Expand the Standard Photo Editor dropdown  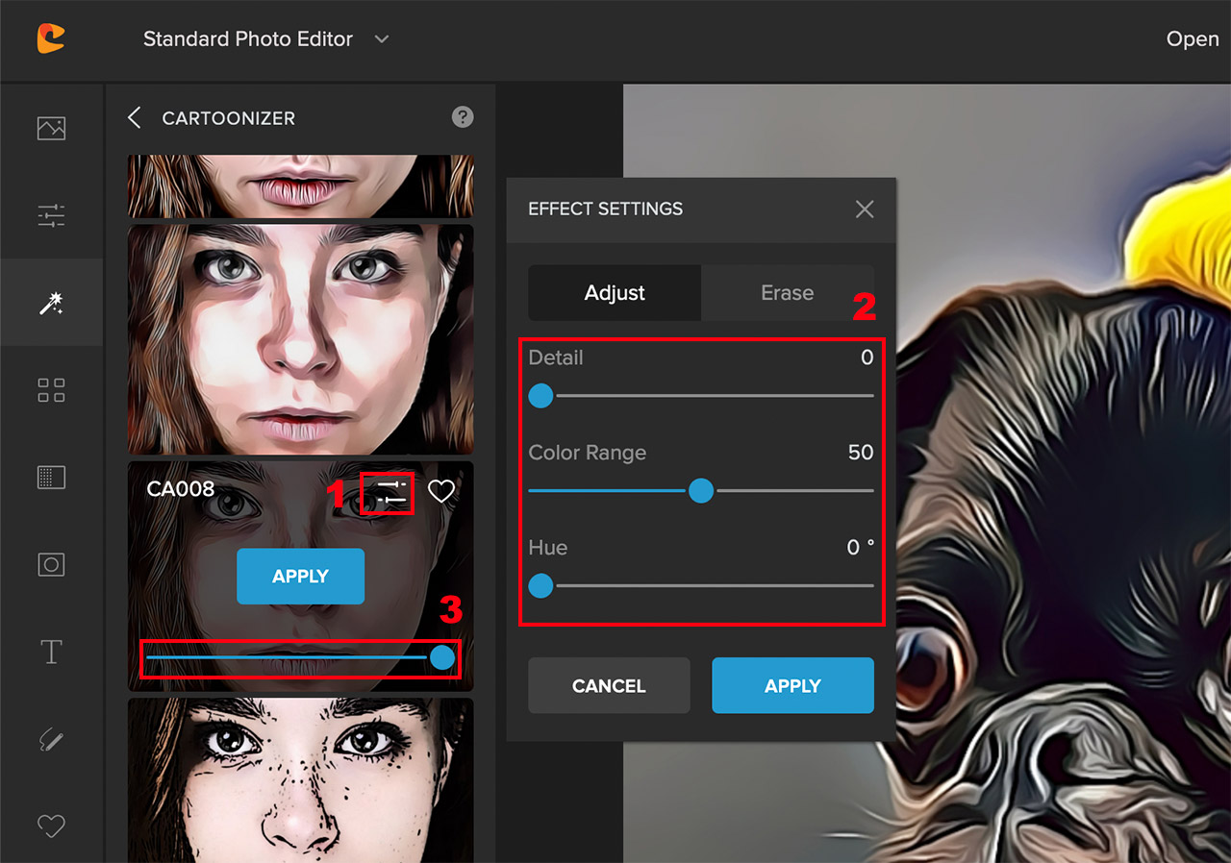coord(267,39)
